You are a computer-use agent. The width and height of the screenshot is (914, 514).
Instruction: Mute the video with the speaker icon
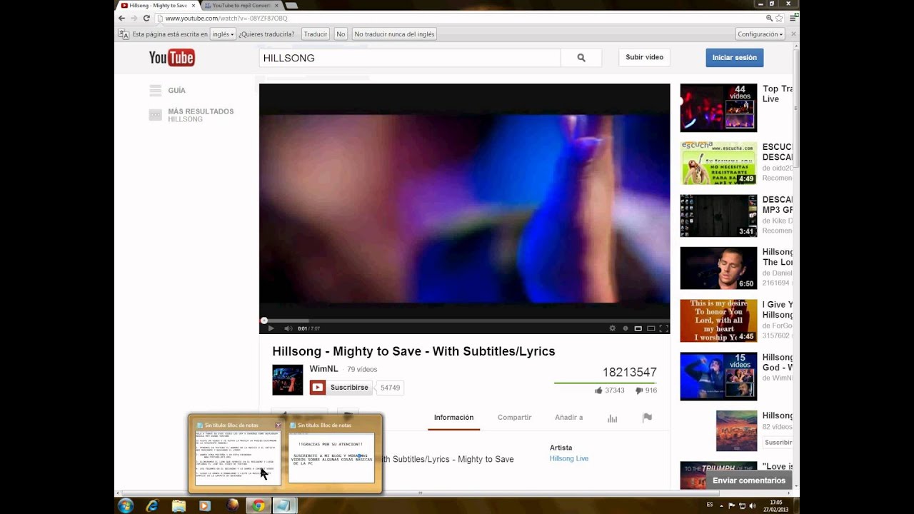coord(288,328)
